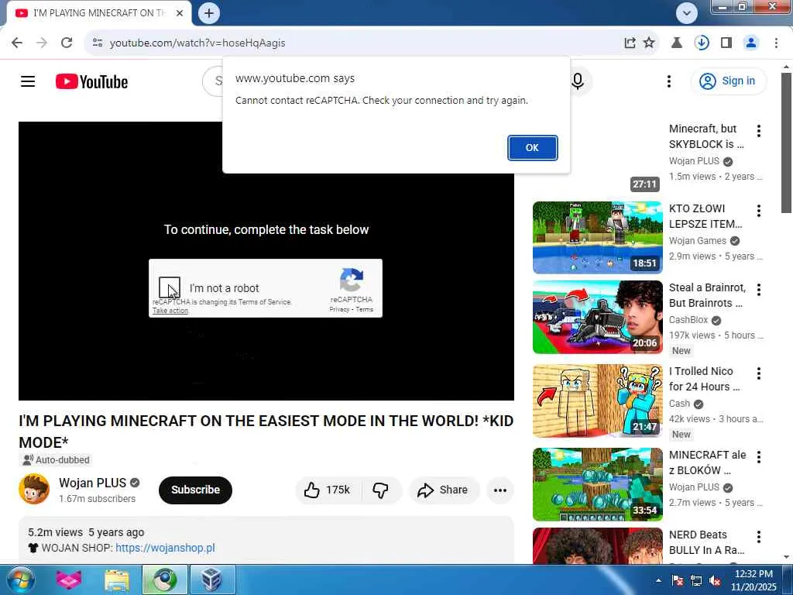Toggle the browser side panel icon
Viewport: 793px width, 595px height.
(x=726, y=43)
